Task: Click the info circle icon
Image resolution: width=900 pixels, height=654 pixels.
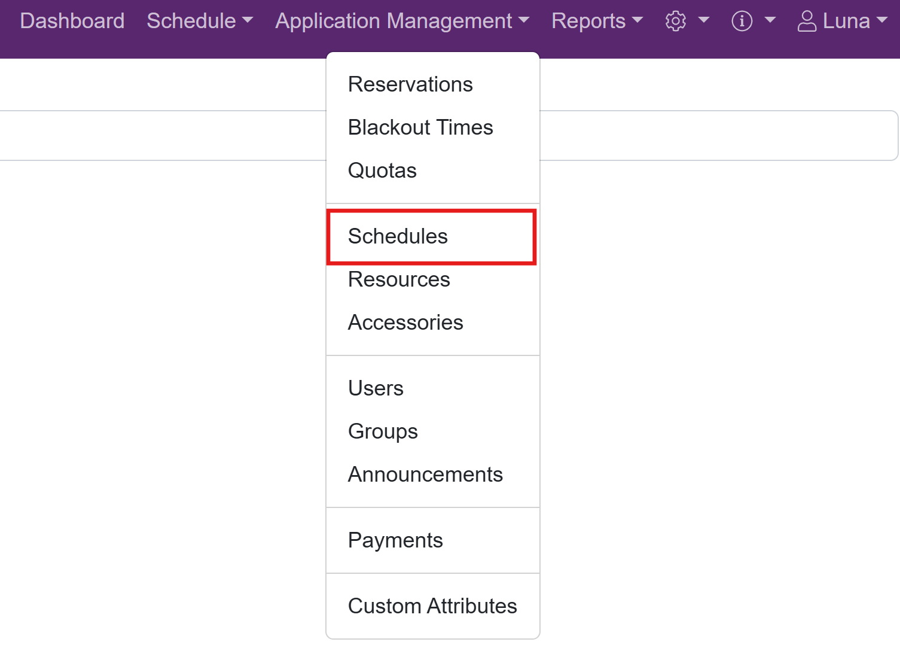Action: (742, 21)
